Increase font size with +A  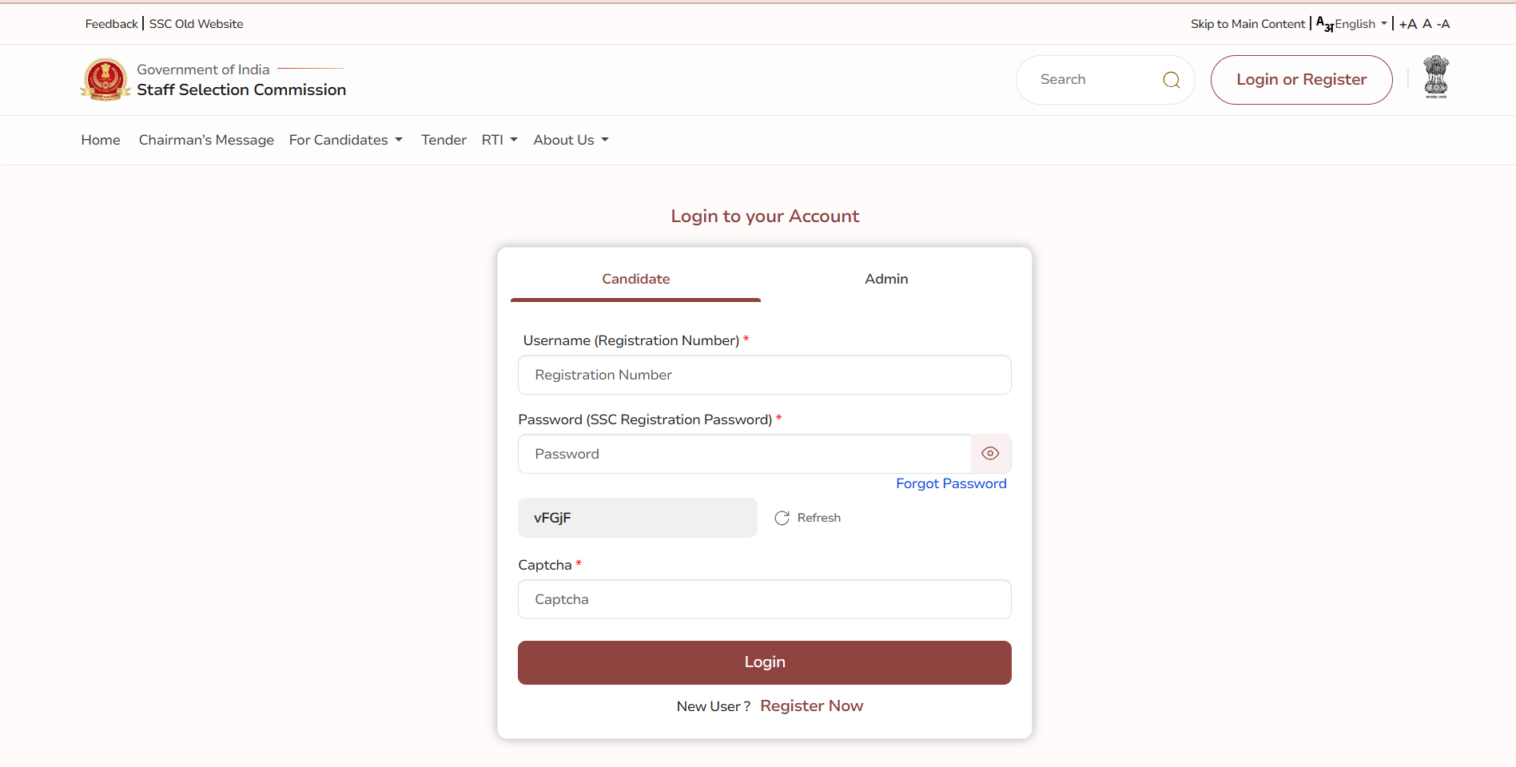coord(1407,24)
